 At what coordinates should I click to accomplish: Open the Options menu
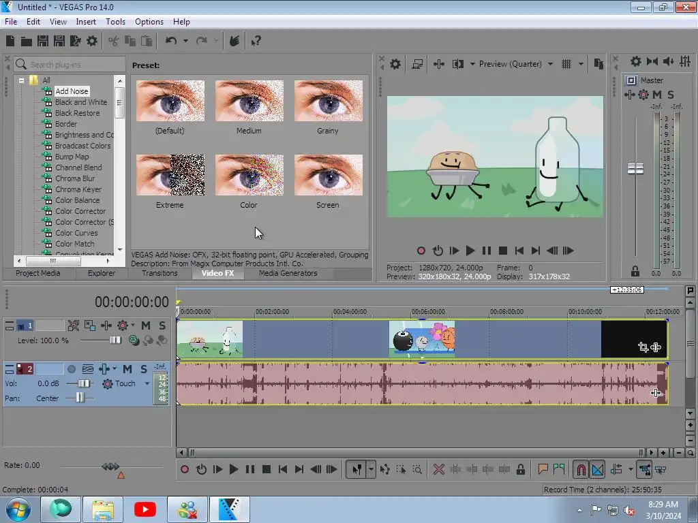coord(149,22)
